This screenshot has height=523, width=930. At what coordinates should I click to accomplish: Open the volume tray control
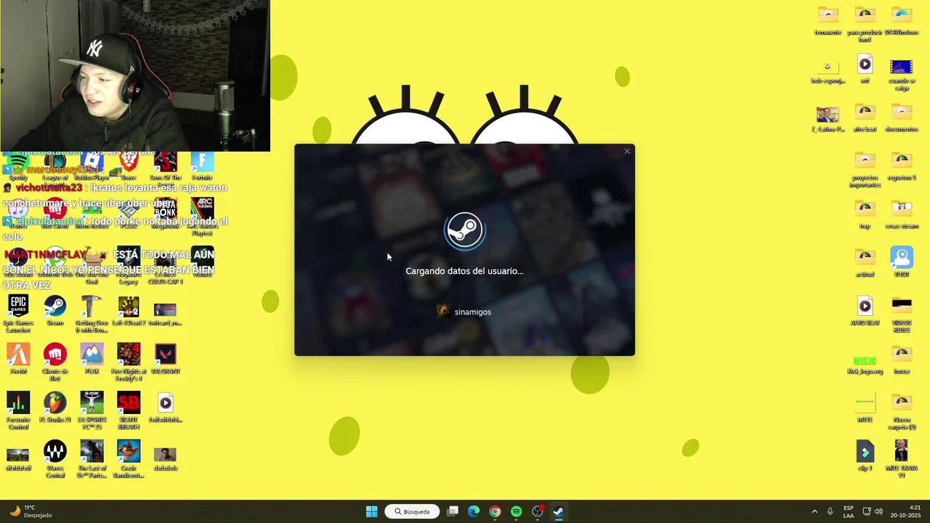coord(878,511)
